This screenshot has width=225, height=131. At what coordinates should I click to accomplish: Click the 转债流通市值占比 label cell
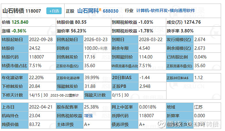point(125,66)
